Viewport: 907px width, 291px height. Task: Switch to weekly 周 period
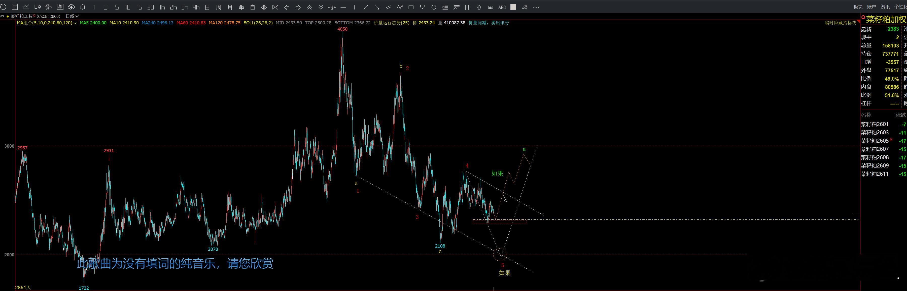coord(219,7)
